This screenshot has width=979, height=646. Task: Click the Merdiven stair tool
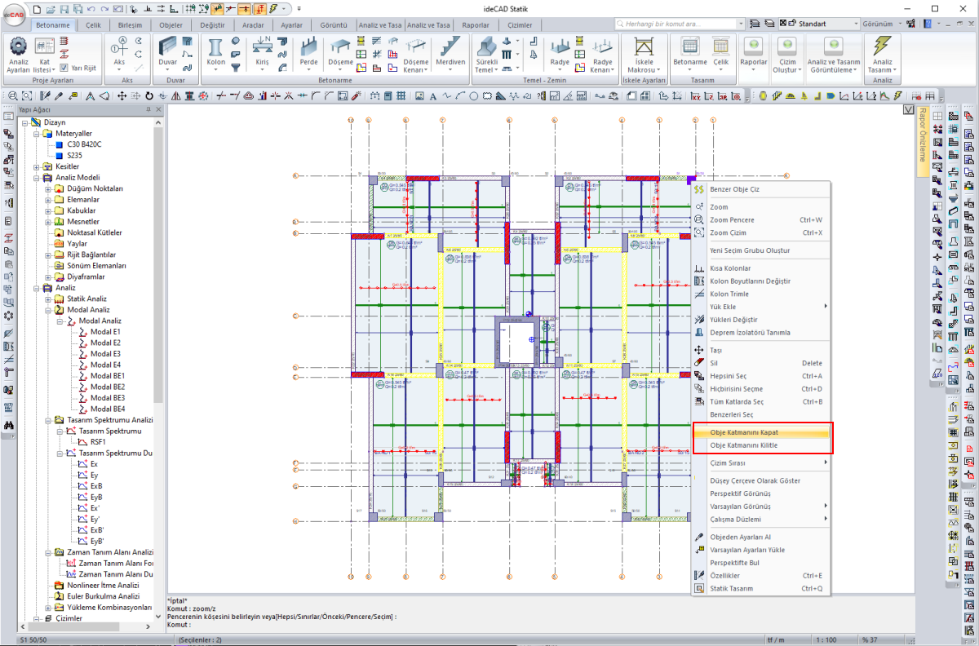coord(450,51)
